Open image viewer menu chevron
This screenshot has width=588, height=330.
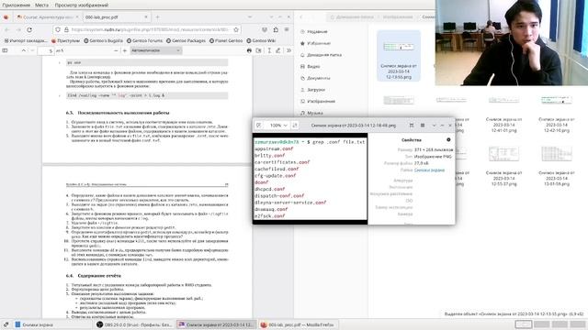click(434, 126)
